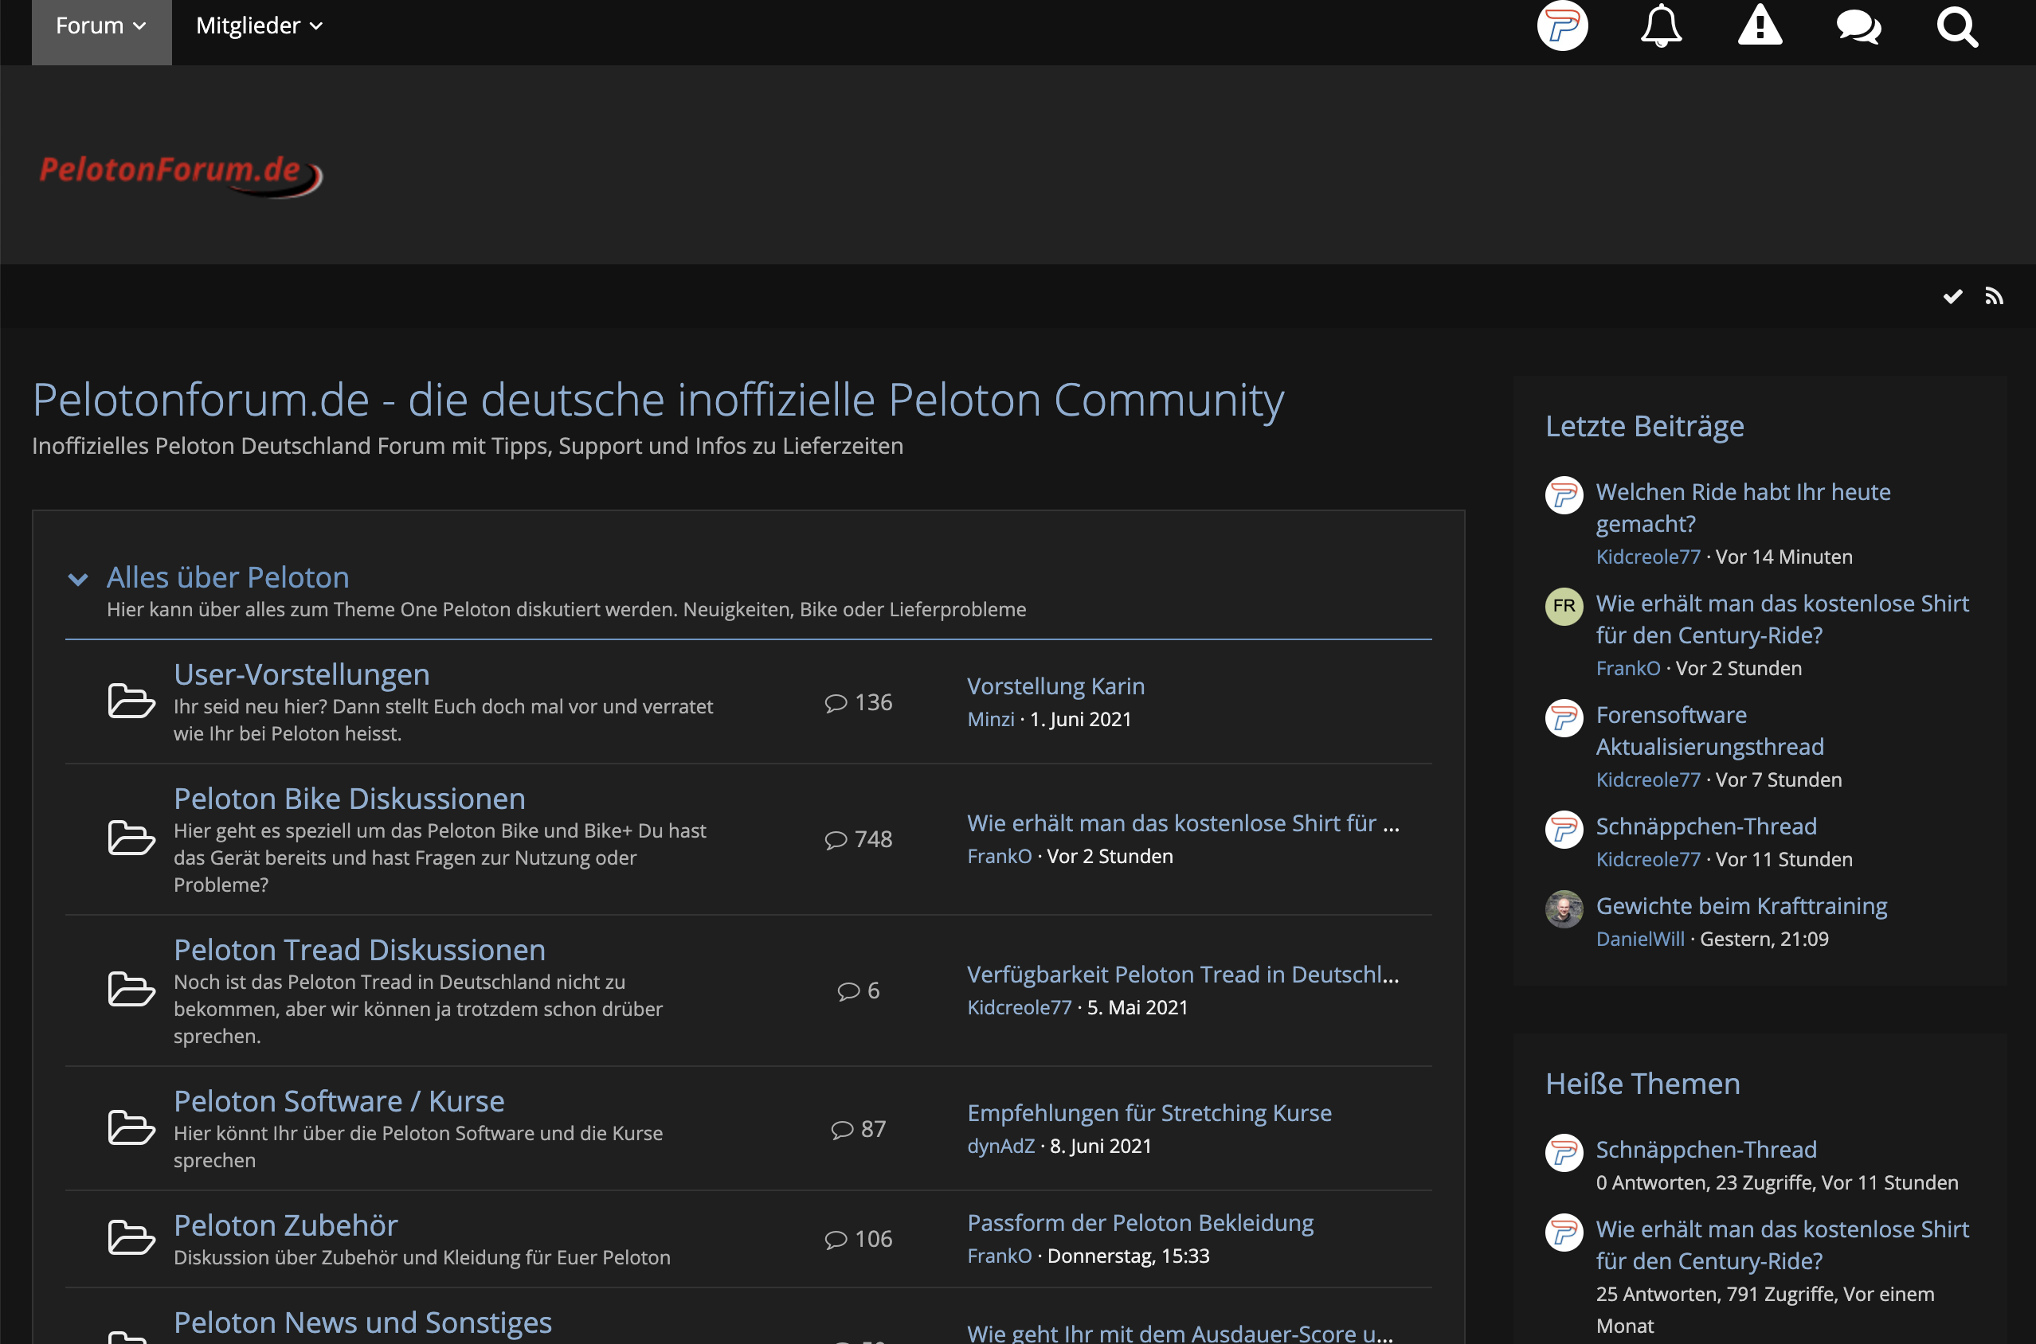Open 'Welchen Ride habt Ihr heute gemacht?' thread

pyautogui.click(x=1743, y=507)
